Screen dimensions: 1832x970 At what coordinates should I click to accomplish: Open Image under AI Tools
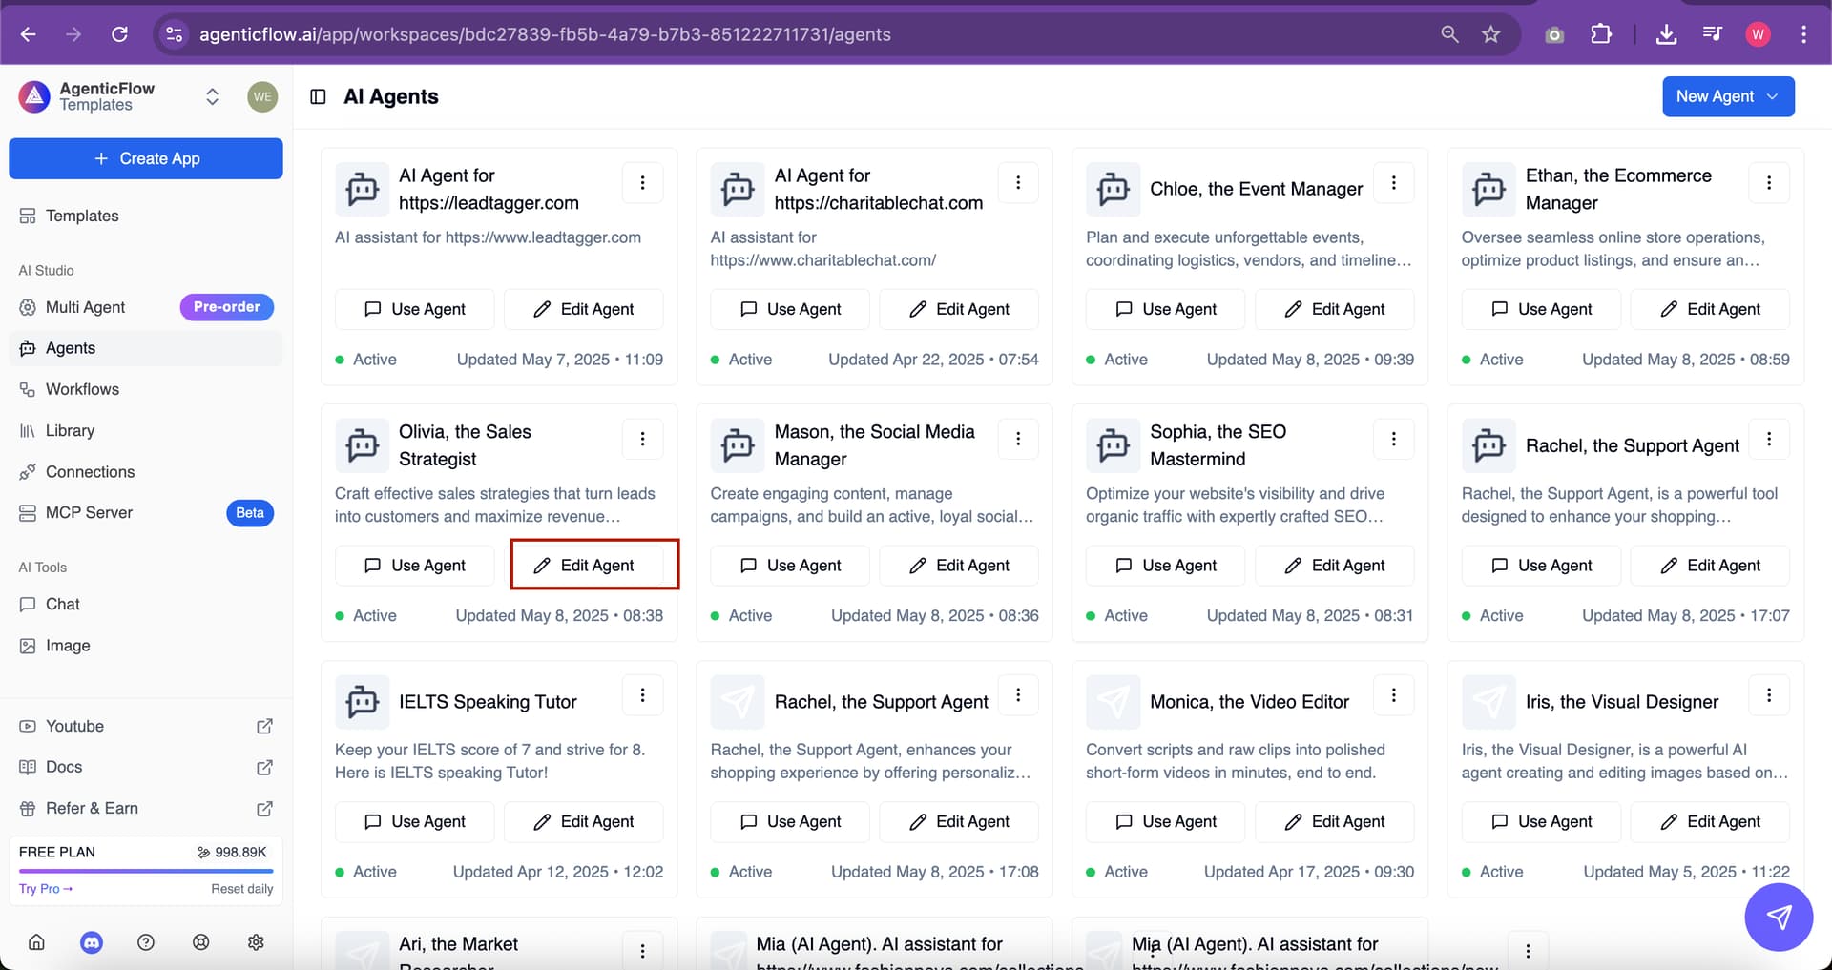[146, 646]
